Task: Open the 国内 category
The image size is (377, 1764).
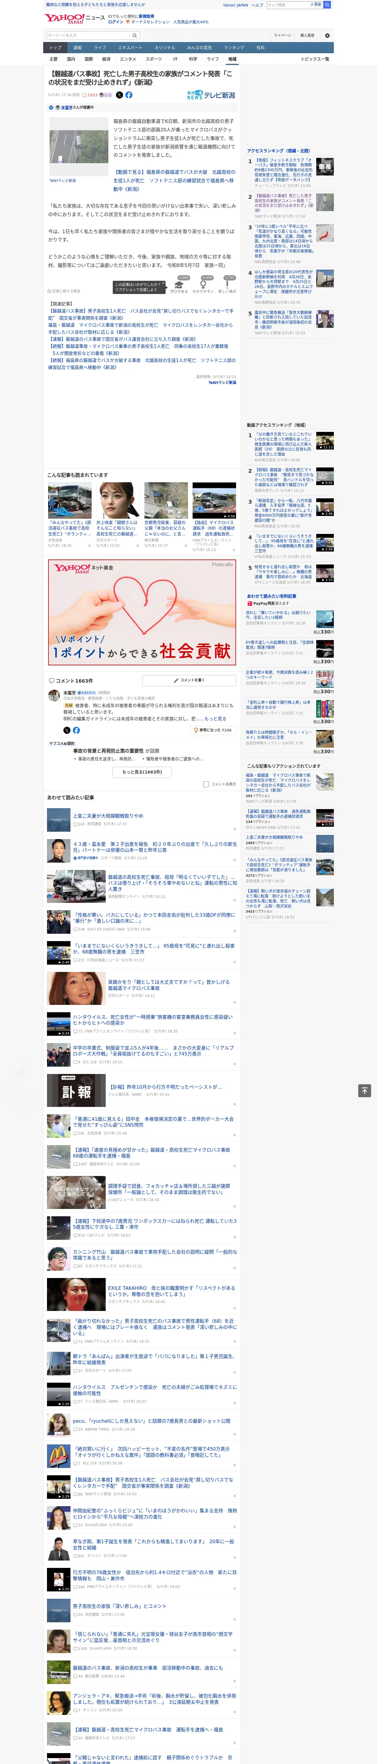Action: coord(71,59)
